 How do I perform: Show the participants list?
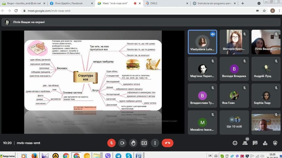[x=245, y=143]
